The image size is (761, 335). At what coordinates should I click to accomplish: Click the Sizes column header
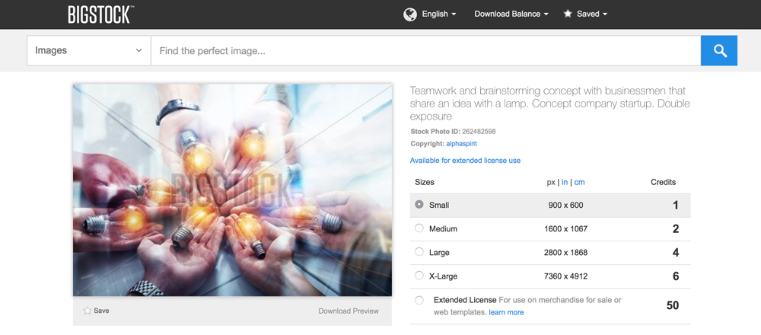click(x=425, y=183)
